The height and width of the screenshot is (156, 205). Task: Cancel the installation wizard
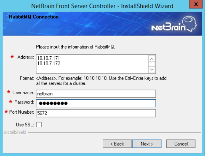181,144
